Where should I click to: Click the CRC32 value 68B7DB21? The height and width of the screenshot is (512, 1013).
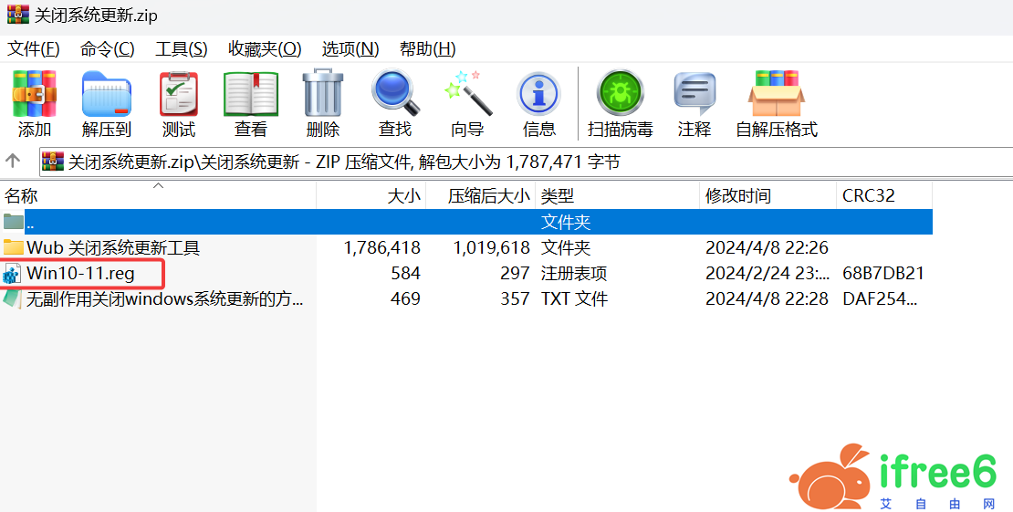click(883, 274)
